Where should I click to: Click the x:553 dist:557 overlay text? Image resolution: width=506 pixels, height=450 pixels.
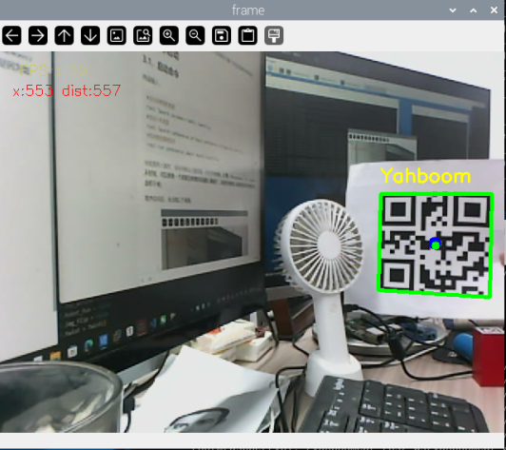[67, 90]
